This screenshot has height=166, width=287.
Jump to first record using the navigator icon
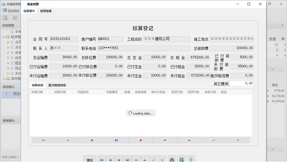click(x=43, y=140)
